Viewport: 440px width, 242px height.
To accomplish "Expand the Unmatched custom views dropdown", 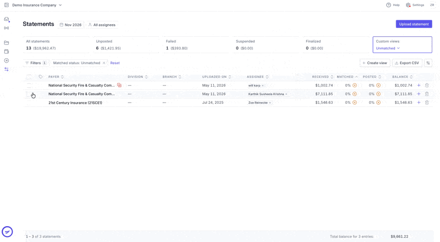I will (388, 48).
